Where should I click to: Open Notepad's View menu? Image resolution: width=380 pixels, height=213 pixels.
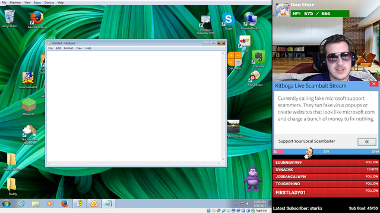pyautogui.click(x=79, y=49)
